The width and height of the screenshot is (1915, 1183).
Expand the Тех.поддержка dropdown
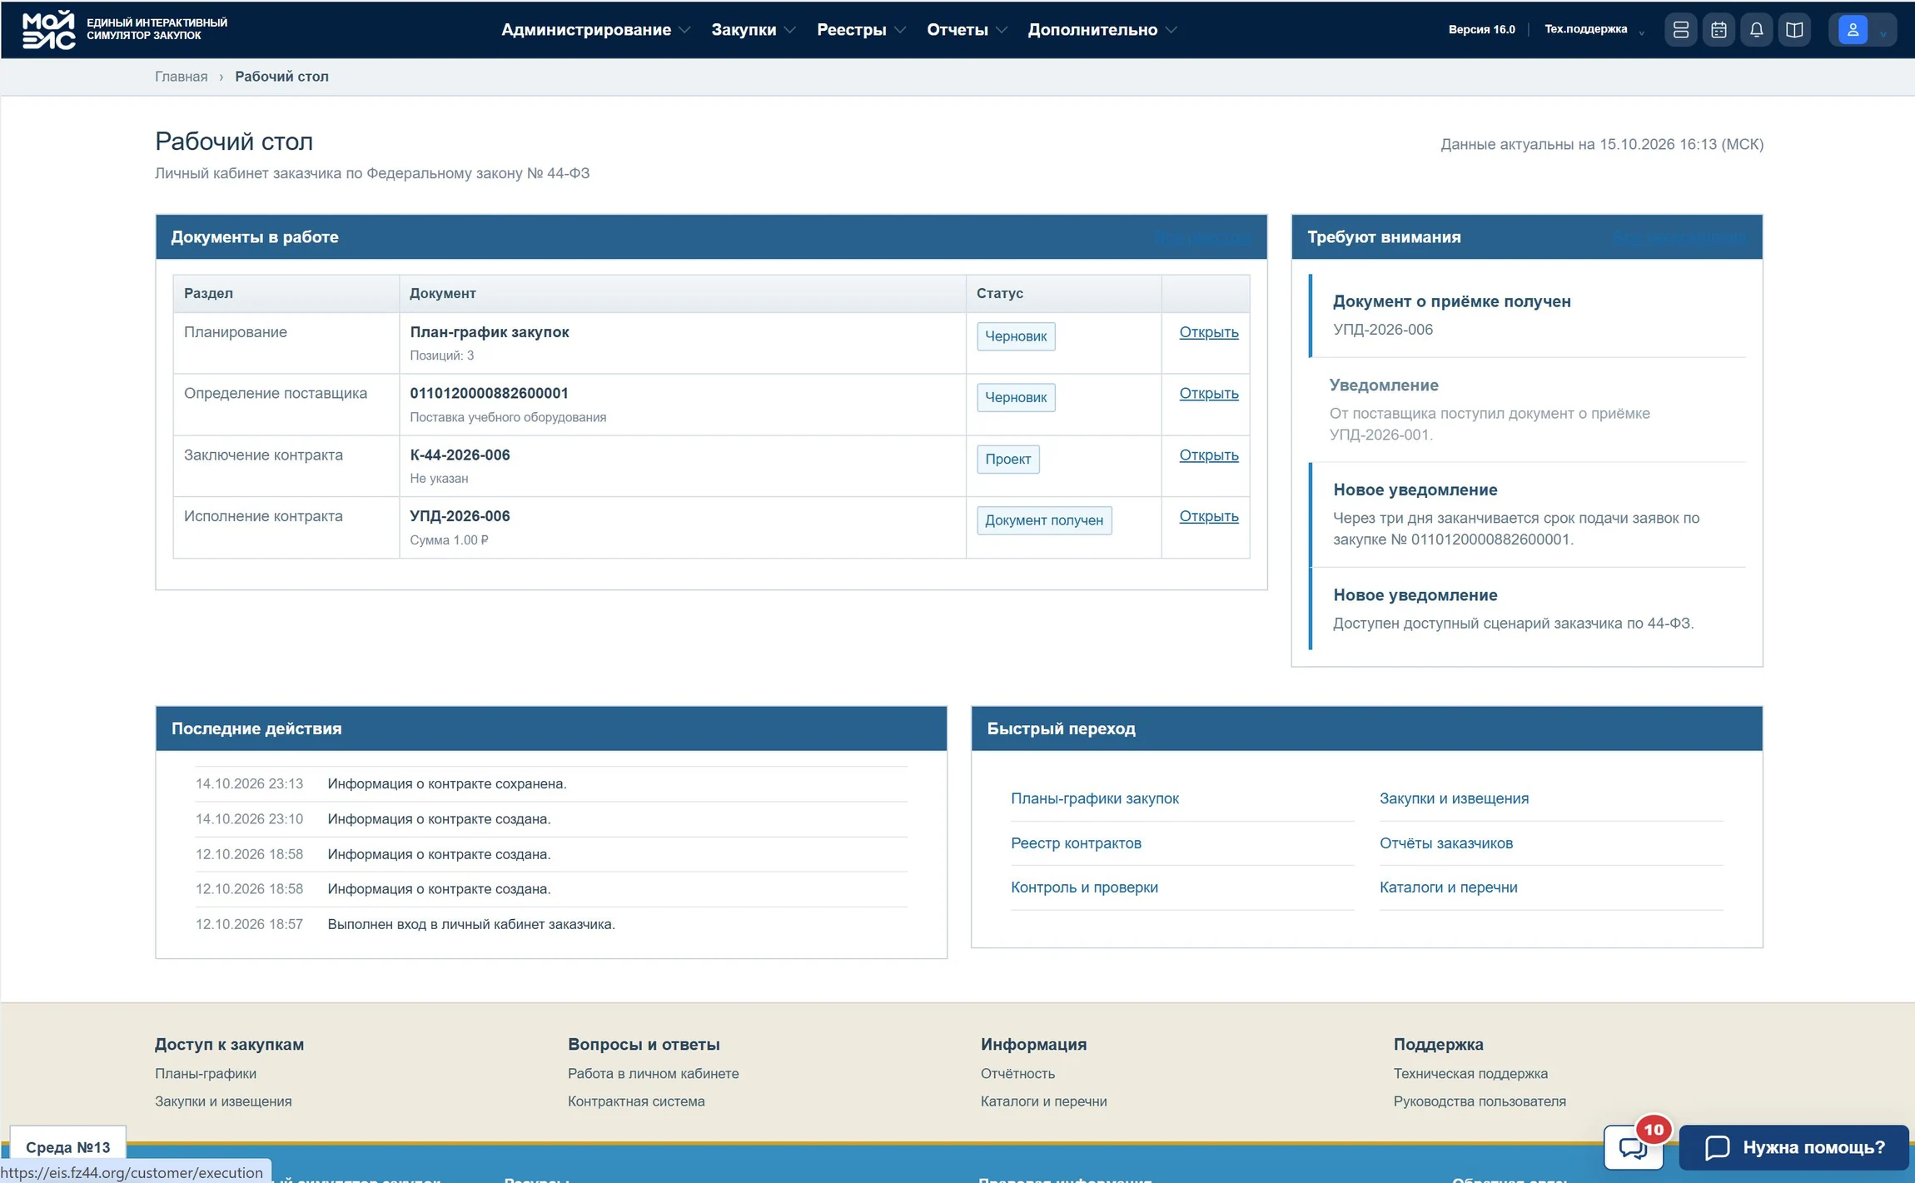[x=1594, y=29]
